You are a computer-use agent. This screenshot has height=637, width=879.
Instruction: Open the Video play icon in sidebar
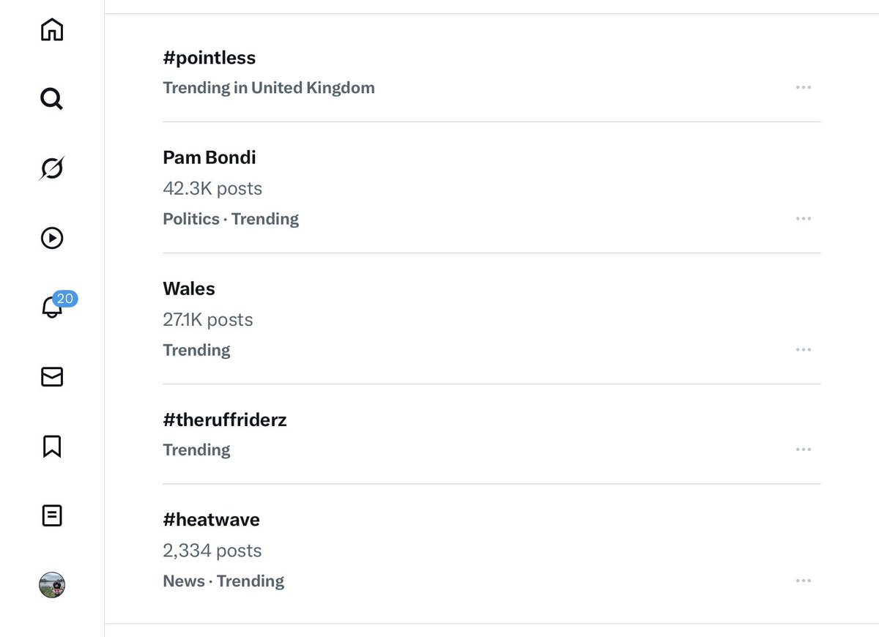tap(51, 238)
